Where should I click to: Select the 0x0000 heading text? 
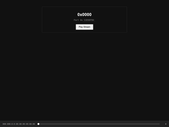pos(84,14)
